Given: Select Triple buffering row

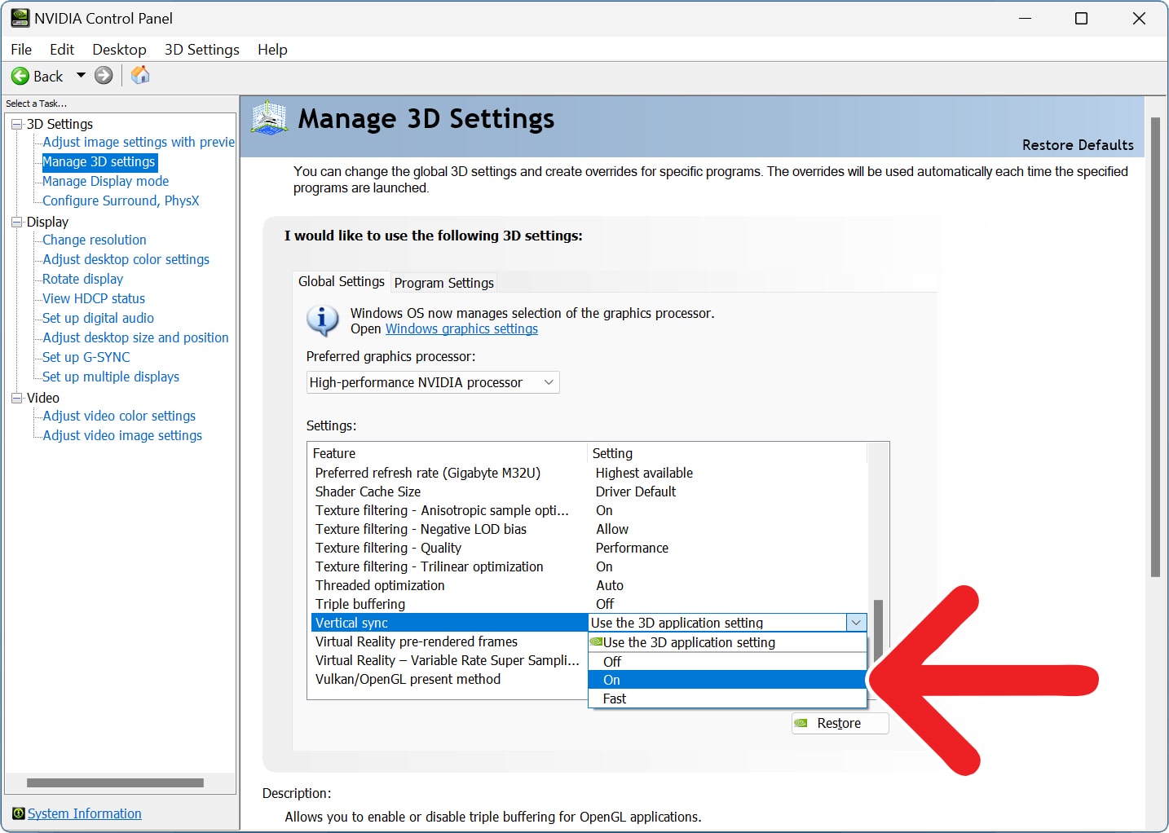Looking at the screenshot, I should [x=589, y=604].
